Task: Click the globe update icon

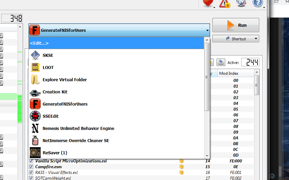Action: click(241, 3)
